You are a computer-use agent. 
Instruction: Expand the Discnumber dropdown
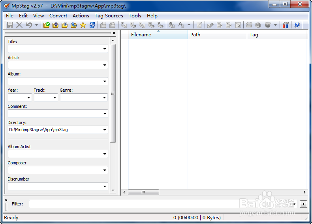tap(105, 186)
